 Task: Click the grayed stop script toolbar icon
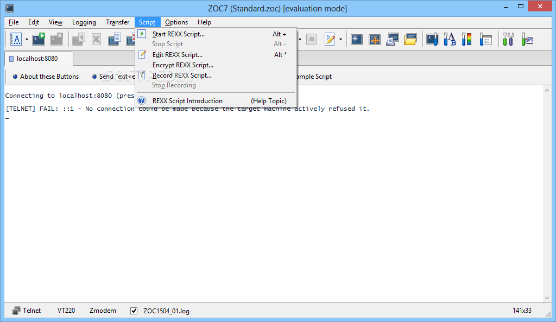coord(312,39)
